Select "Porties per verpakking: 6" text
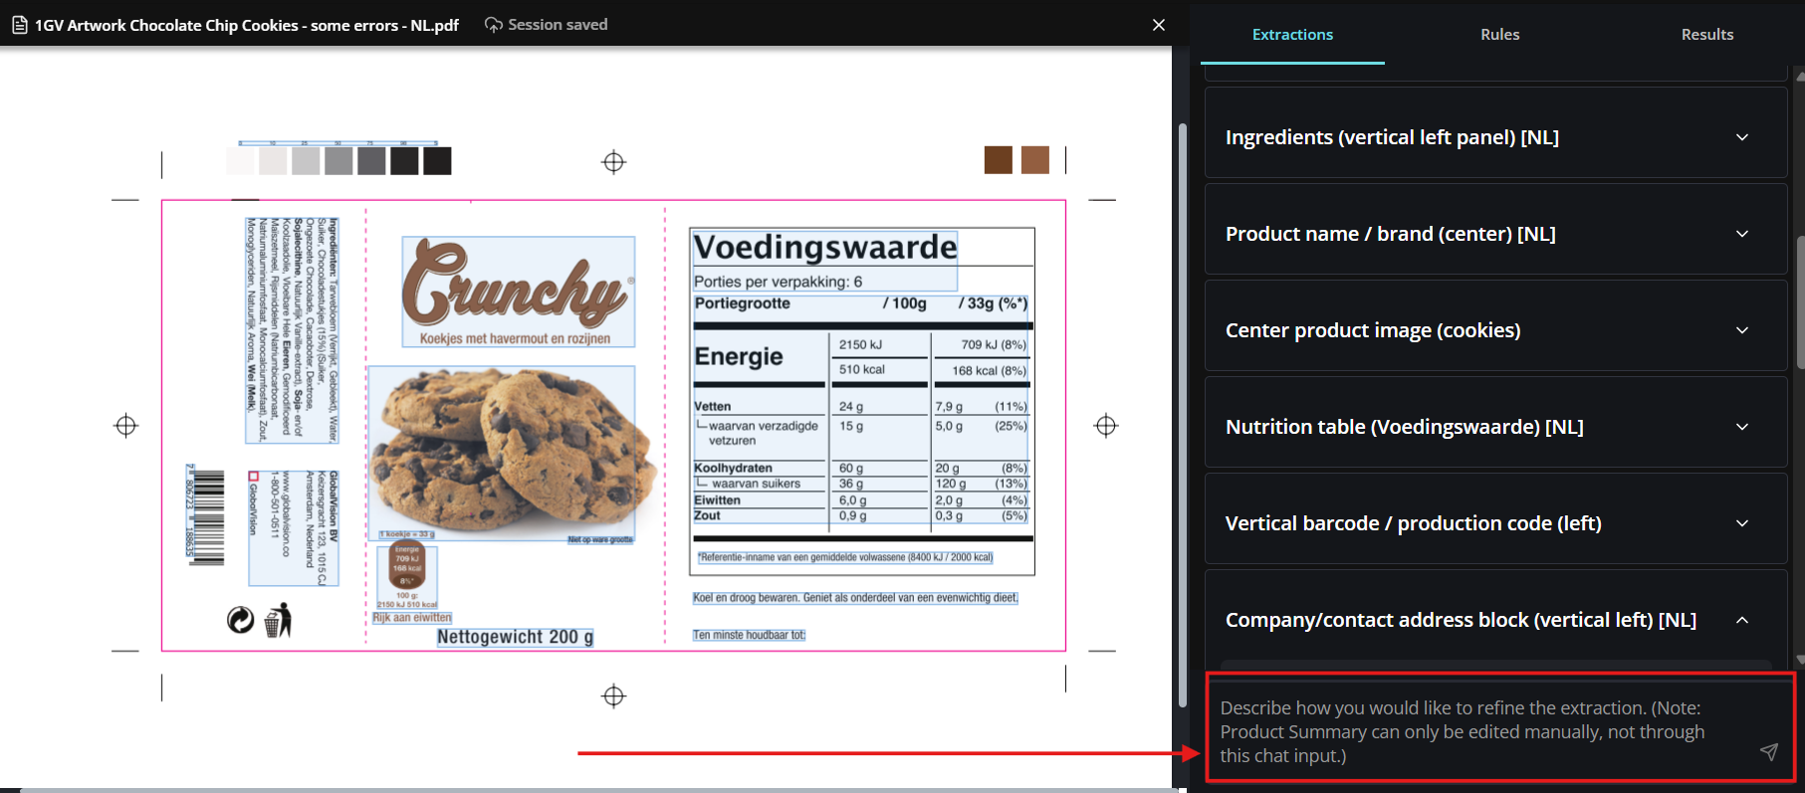The image size is (1805, 793). 779,282
